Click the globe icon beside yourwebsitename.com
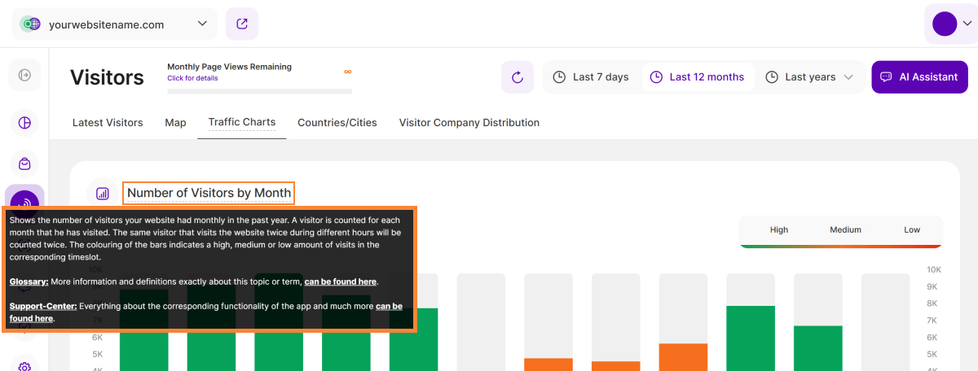Viewport: 978px width, 371px height. 31,24
